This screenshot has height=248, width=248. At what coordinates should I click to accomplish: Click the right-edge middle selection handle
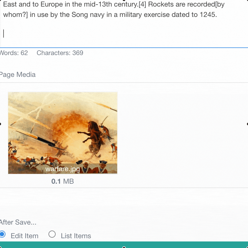tap(247, 124)
